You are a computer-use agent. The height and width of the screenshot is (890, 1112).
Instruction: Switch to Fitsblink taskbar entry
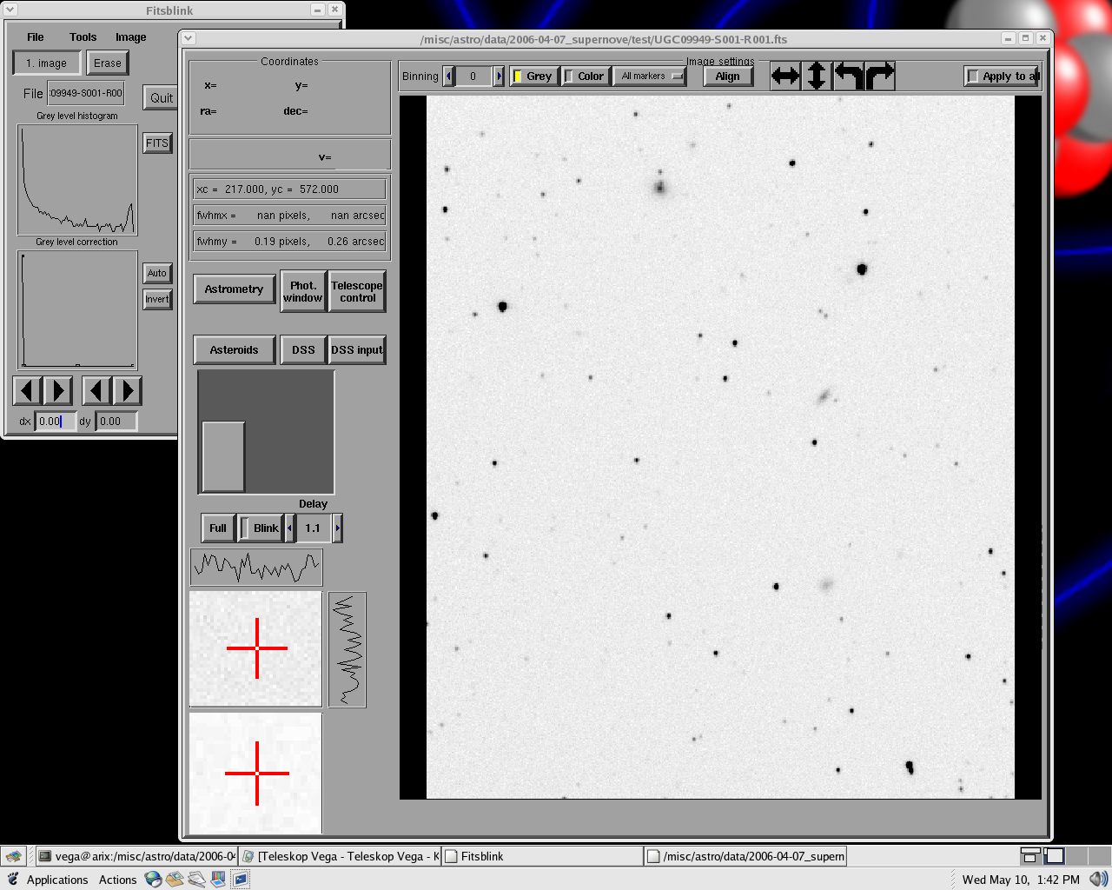coord(543,856)
